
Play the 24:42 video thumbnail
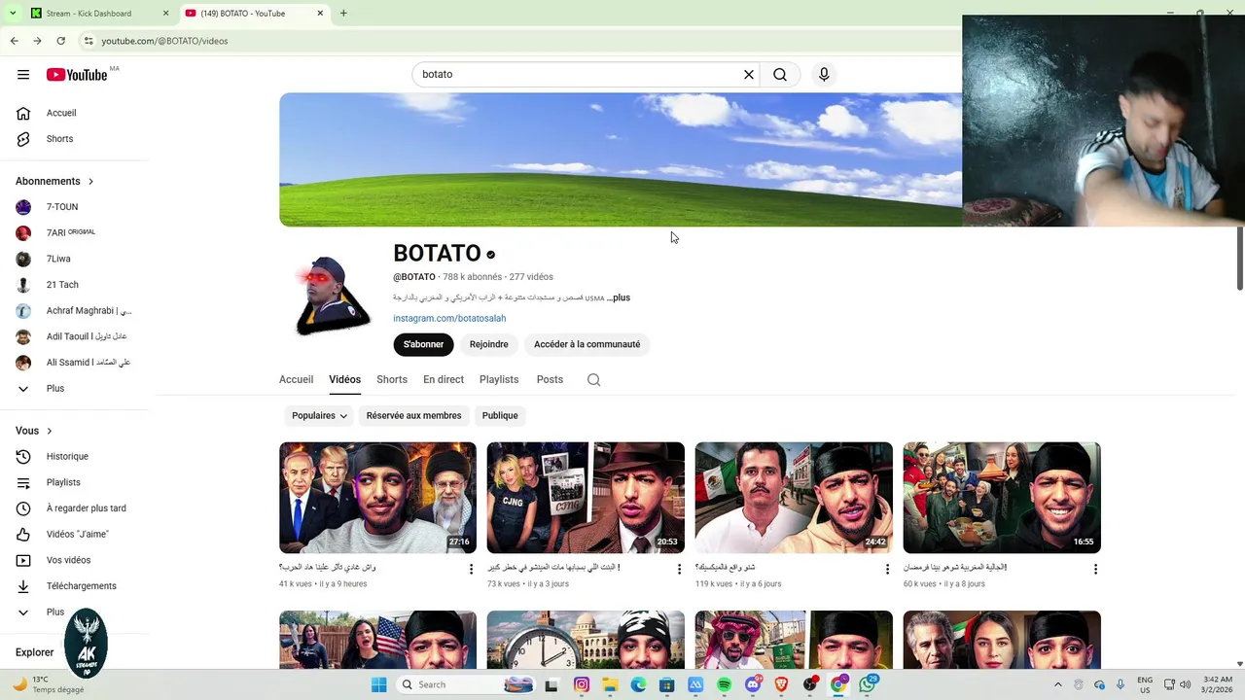coord(794,498)
